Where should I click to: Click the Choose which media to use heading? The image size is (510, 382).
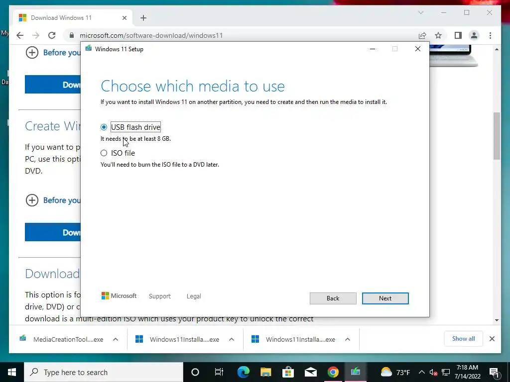tap(193, 86)
